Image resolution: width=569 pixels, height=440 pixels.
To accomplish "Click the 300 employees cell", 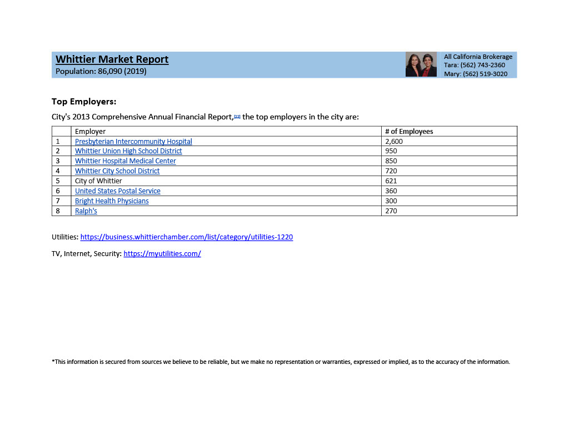I will (449, 201).
